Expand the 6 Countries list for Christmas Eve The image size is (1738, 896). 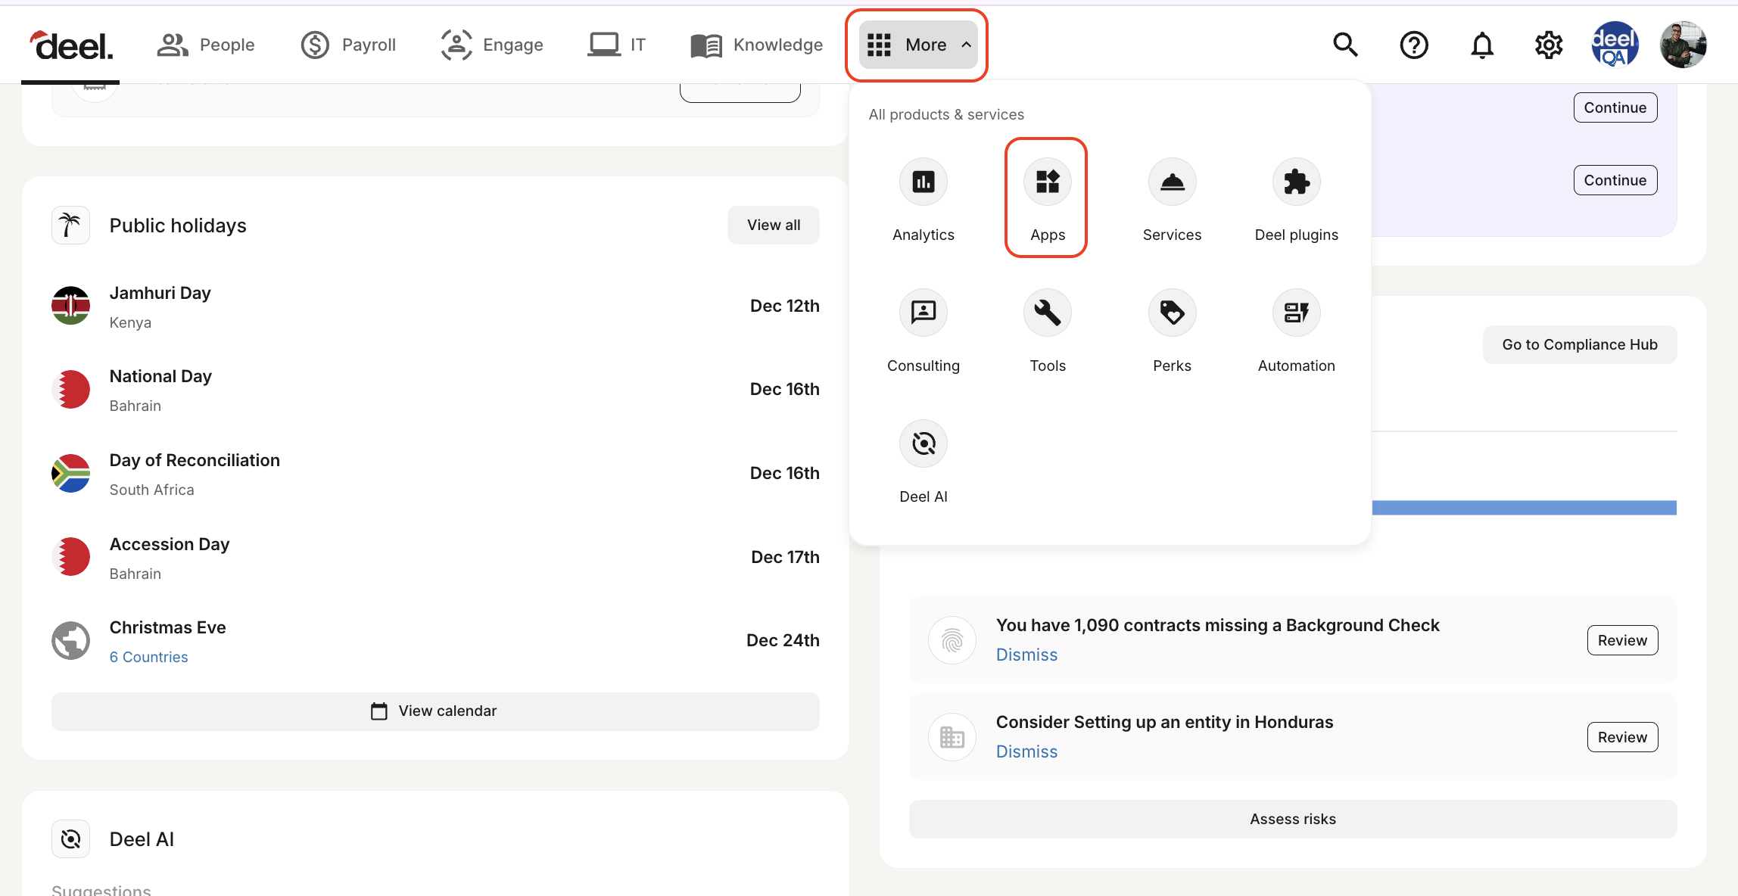[148, 656]
